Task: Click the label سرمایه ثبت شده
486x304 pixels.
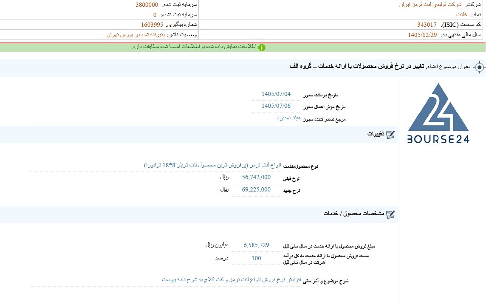Action: [x=179, y=5]
